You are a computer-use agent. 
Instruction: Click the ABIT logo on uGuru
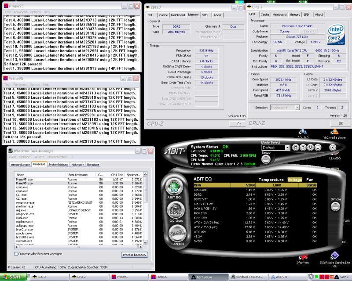[174, 152]
